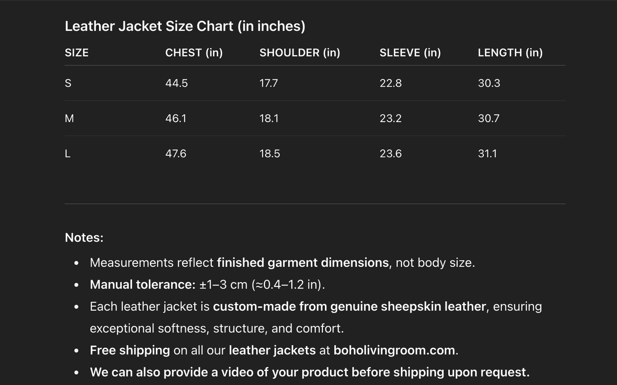Screen dimensions: 617x385
Task: Select the SIZE column header
Action: [77, 53]
